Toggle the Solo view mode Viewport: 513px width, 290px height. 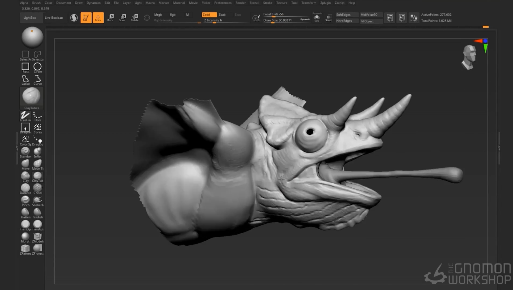tap(317, 18)
